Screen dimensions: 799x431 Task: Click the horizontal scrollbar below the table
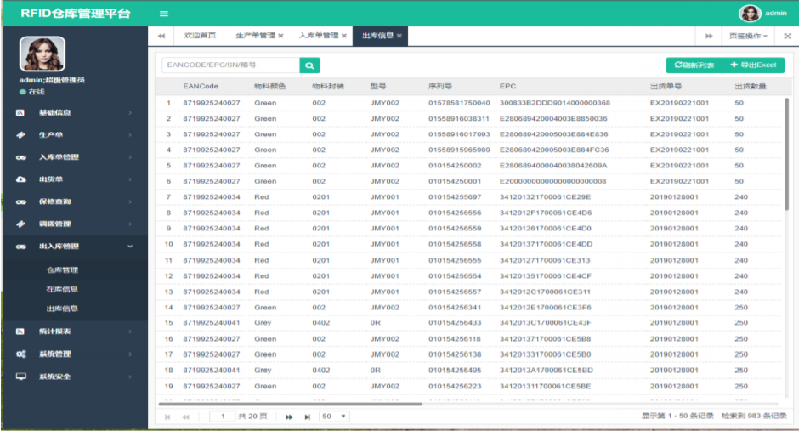(x=289, y=404)
